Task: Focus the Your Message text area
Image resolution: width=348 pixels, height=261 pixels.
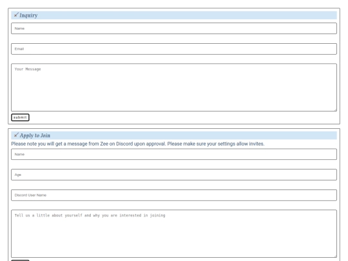Action: click(x=174, y=88)
